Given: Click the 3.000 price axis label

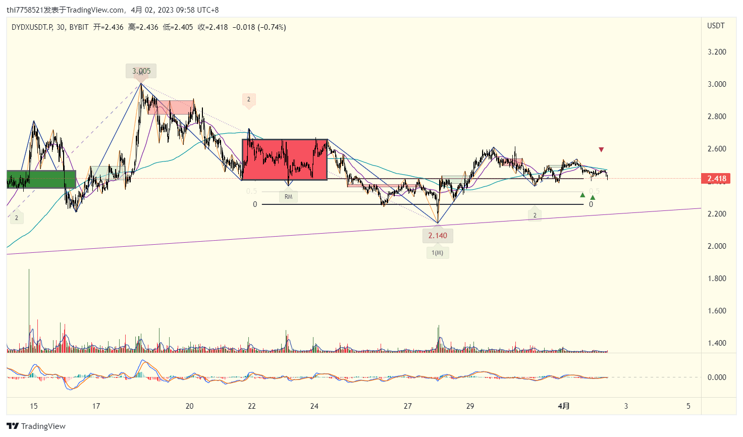Looking at the screenshot, I should 717,84.
